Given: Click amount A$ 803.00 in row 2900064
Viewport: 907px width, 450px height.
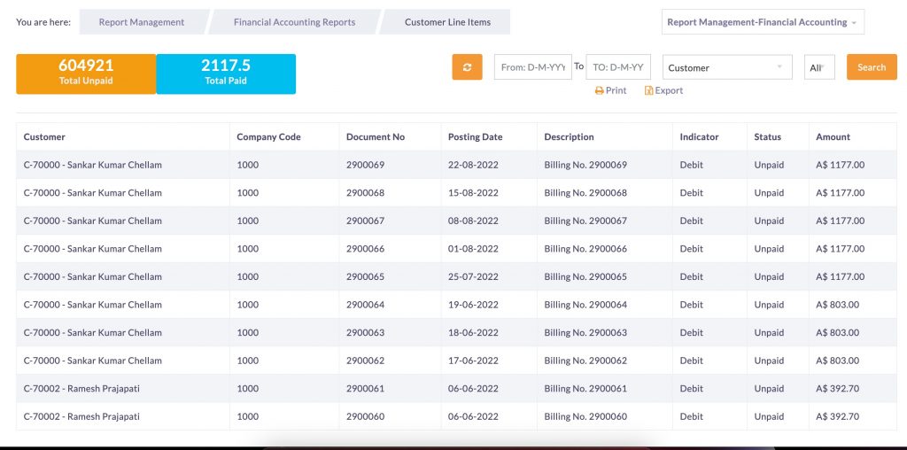Looking at the screenshot, I should click(x=838, y=304).
